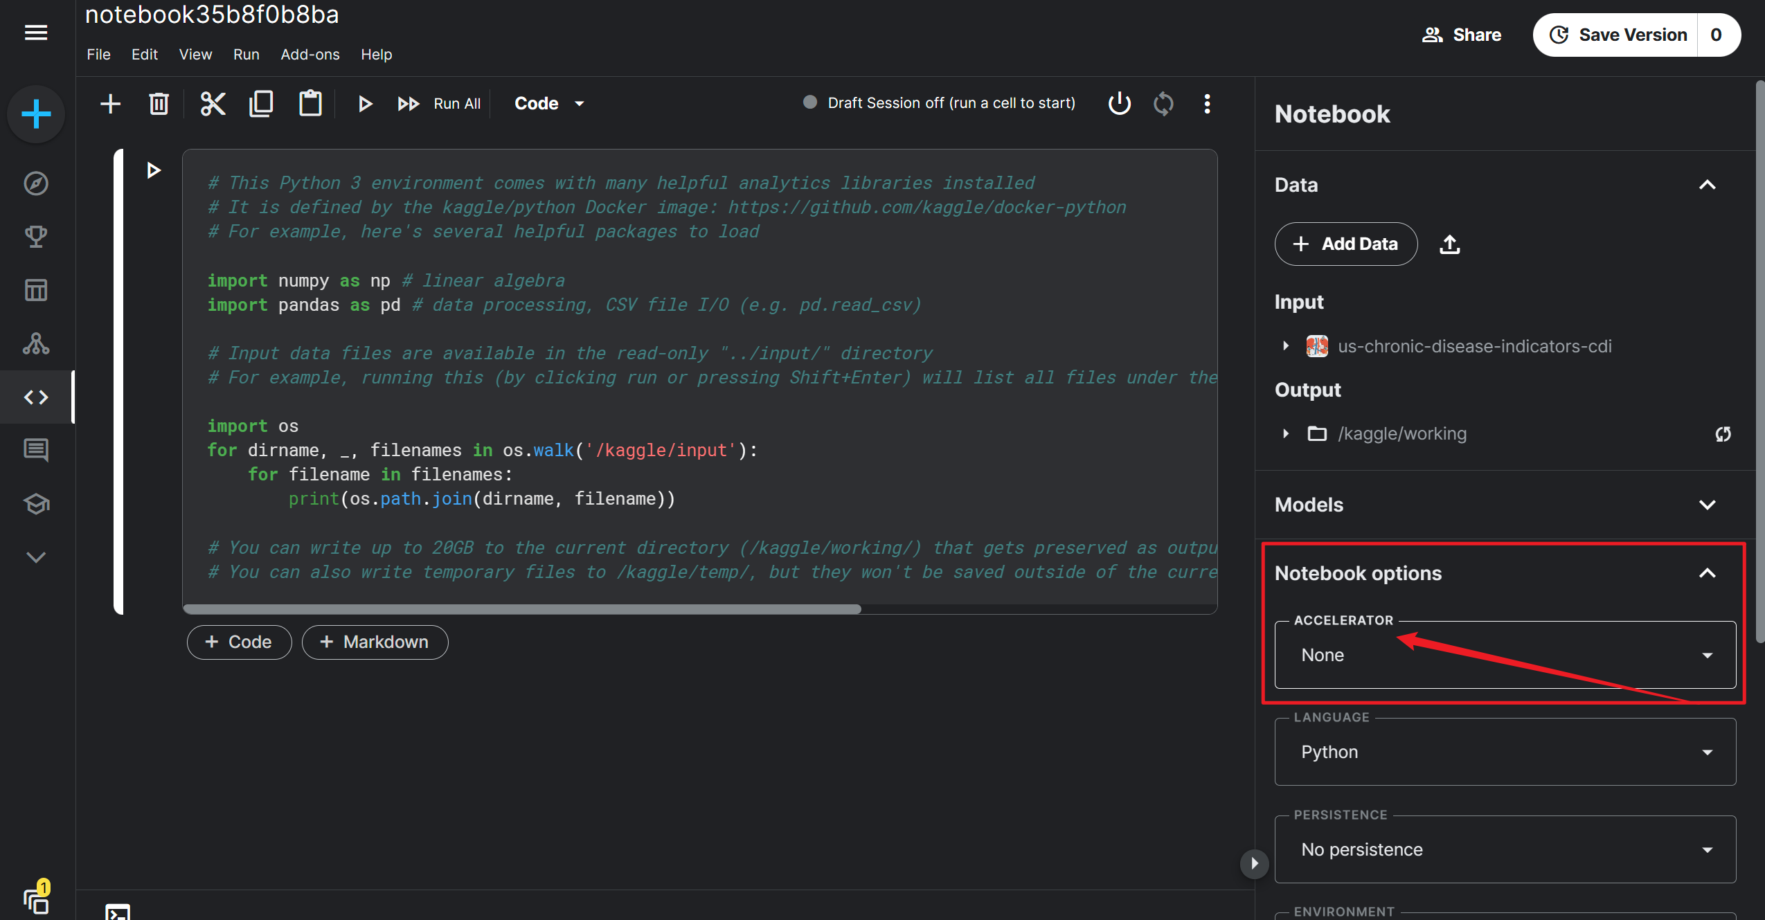Open the Edit menu
Screen dimensions: 1765x920
pyautogui.click(x=145, y=55)
